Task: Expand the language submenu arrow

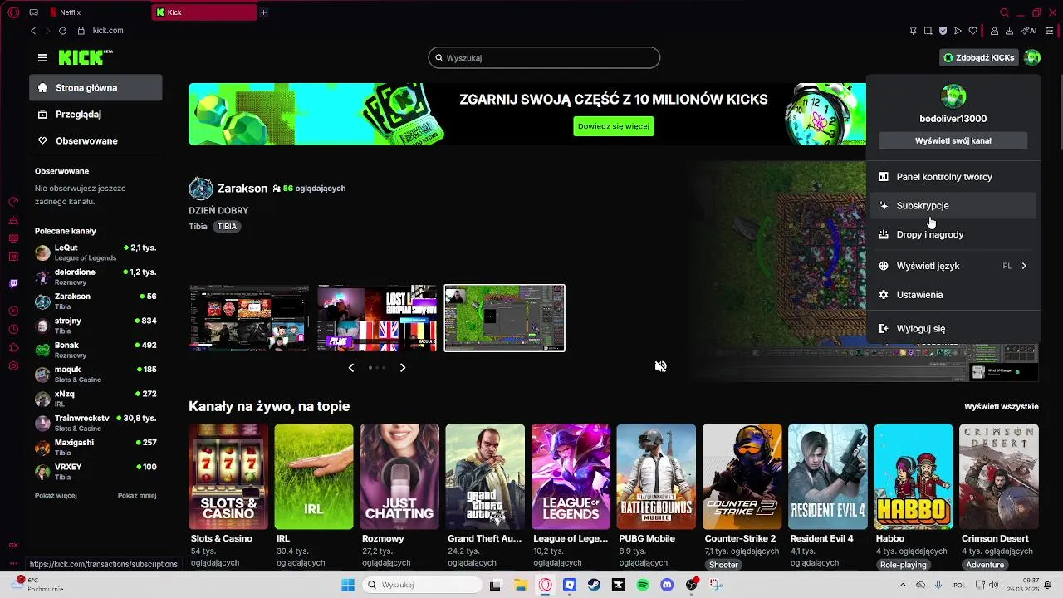Action: click(1024, 266)
